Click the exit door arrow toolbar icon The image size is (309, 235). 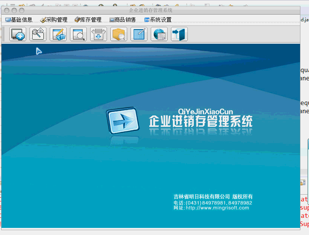(179, 34)
